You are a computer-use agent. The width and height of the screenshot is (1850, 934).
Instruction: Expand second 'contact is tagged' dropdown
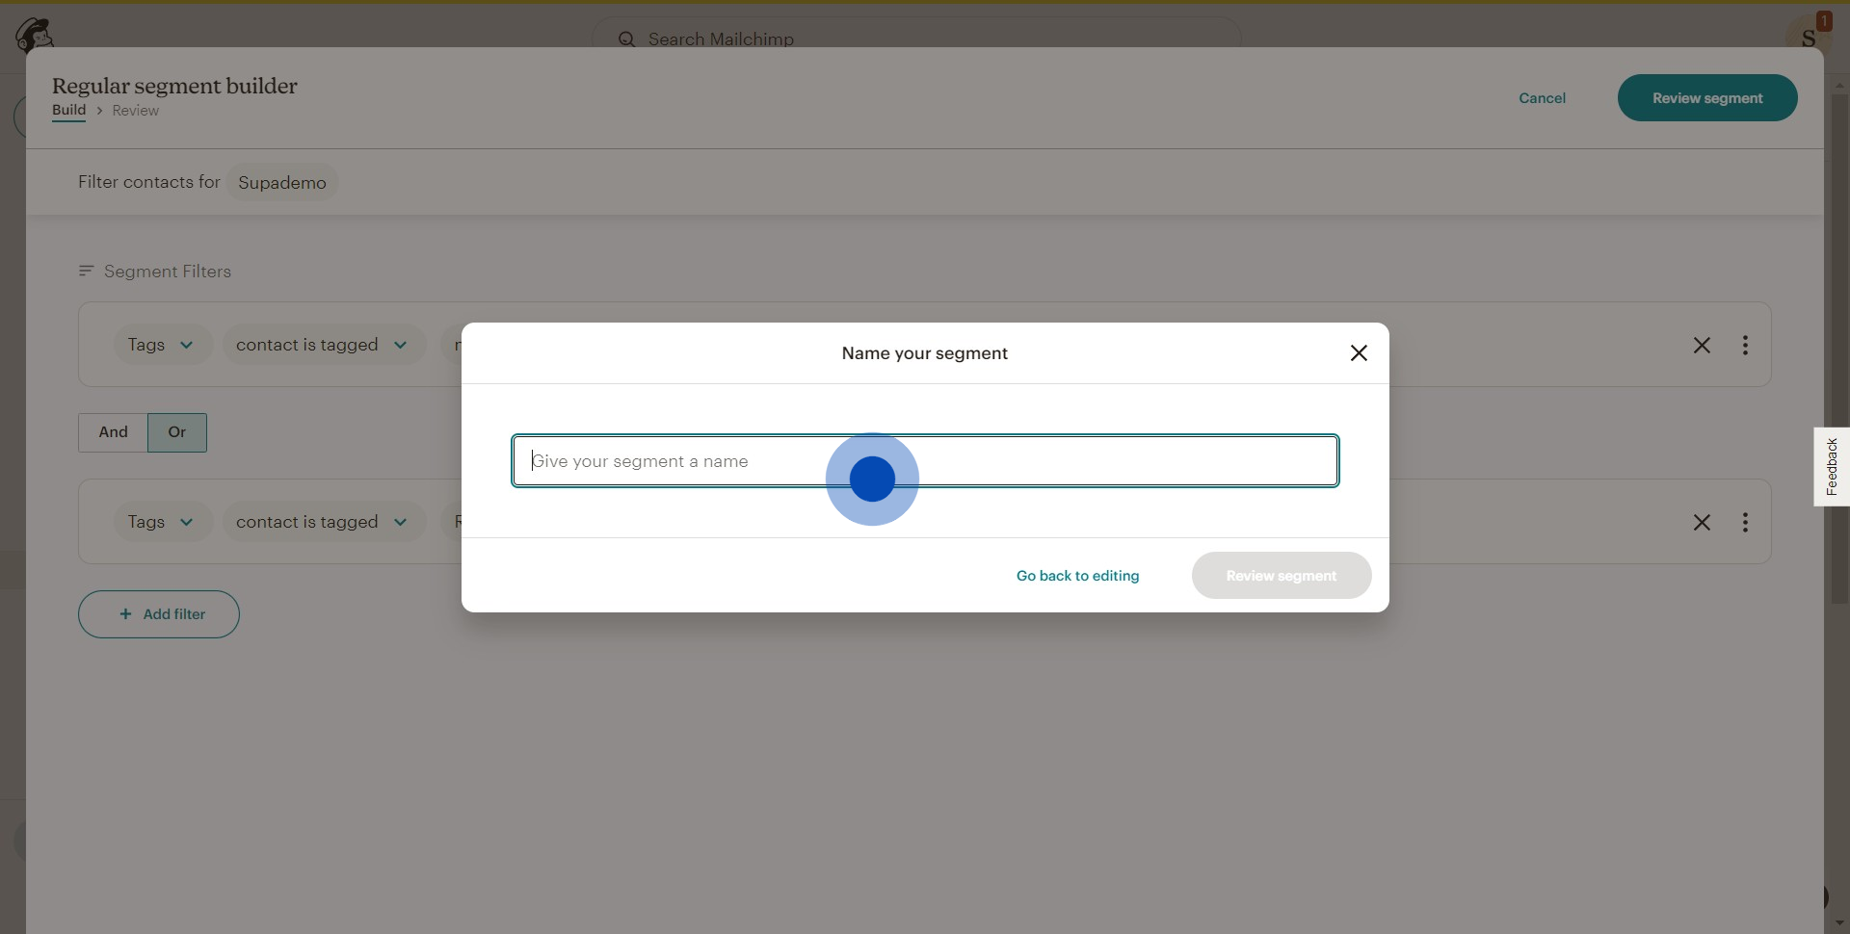tap(322, 523)
